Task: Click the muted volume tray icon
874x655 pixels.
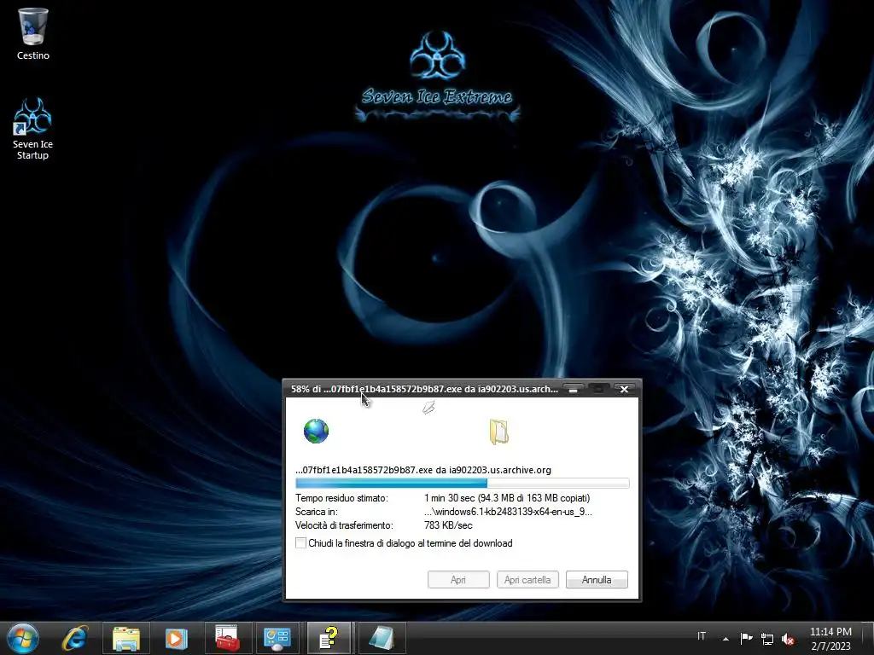Action: [788, 639]
